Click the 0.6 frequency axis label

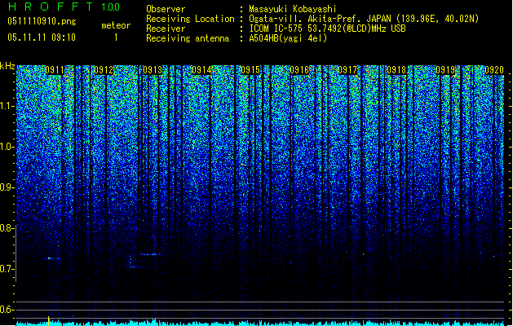(7, 310)
